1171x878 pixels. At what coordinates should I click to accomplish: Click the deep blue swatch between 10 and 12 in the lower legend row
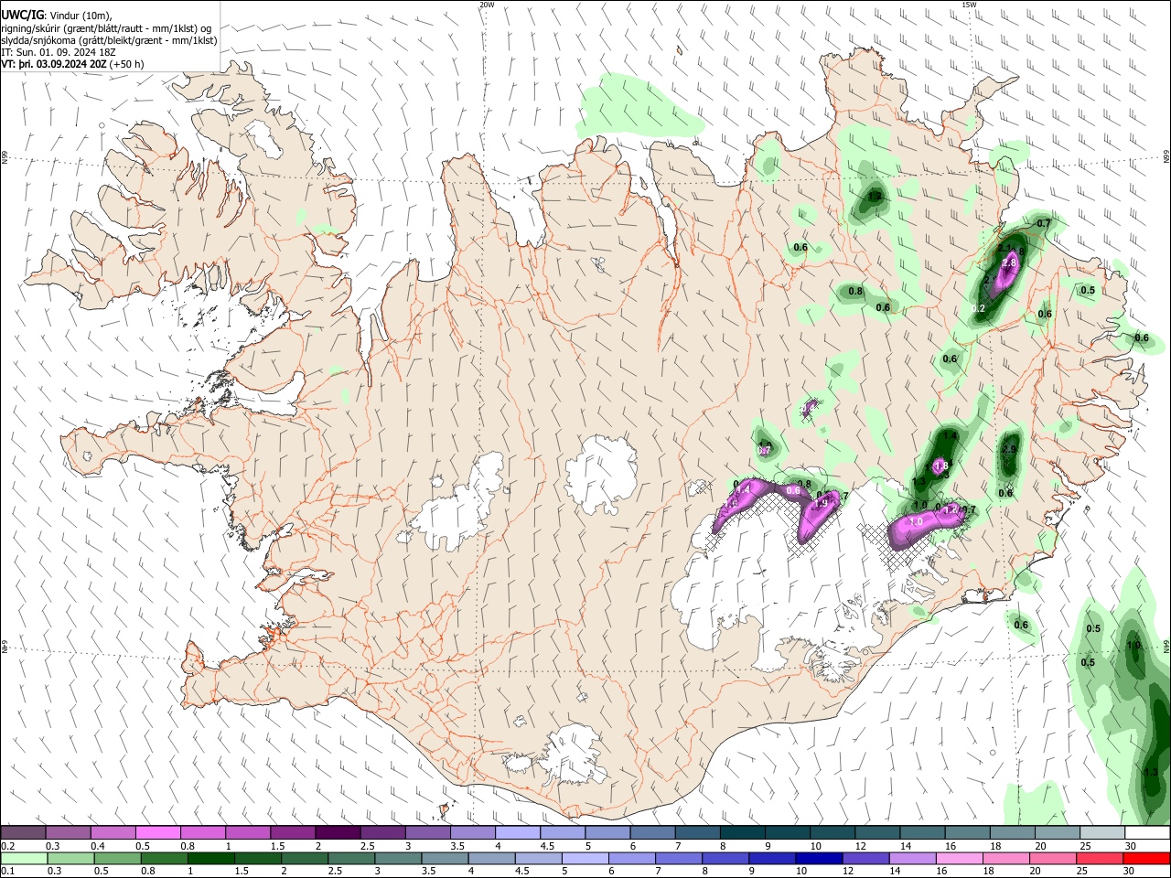(819, 859)
